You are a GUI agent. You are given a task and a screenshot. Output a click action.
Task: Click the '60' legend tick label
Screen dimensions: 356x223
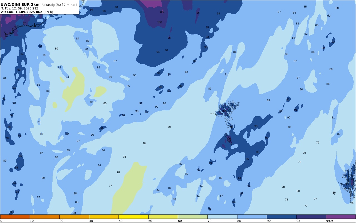coord(180,221)
